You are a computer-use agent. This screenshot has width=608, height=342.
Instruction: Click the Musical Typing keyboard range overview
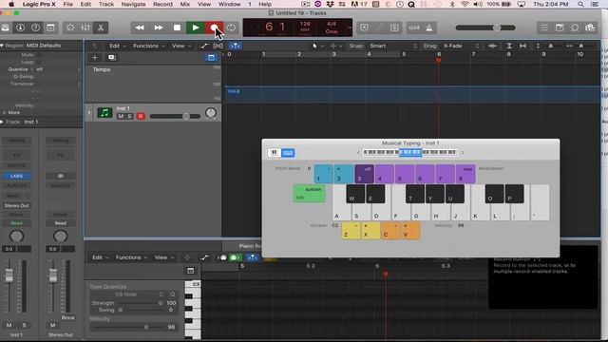click(x=410, y=152)
